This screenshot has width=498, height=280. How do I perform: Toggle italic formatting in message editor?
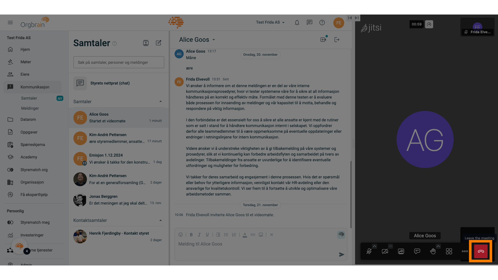point(199,235)
